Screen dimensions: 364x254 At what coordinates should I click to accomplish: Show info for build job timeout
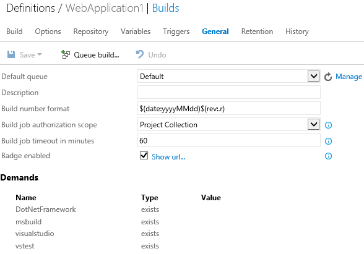[328, 141]
